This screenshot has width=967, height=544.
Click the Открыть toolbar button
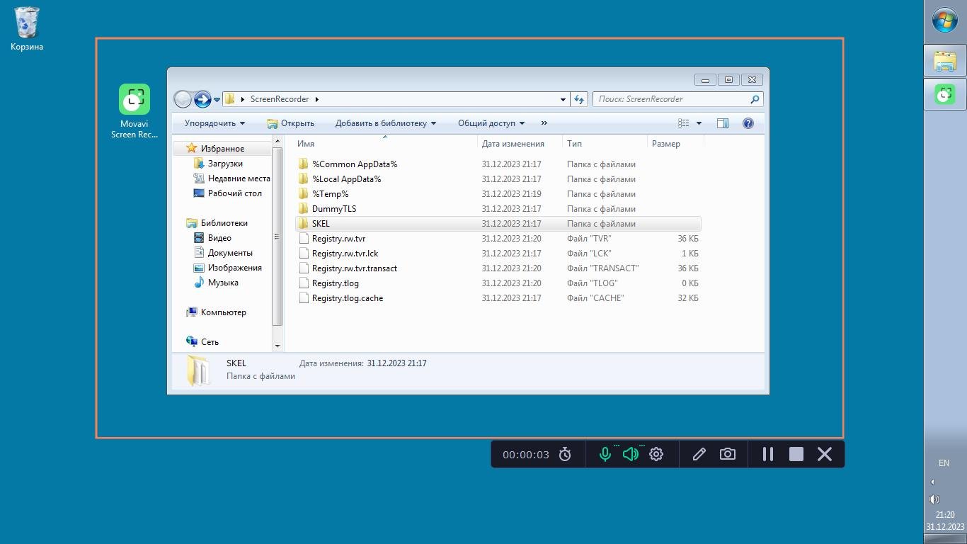pos(290,123)
